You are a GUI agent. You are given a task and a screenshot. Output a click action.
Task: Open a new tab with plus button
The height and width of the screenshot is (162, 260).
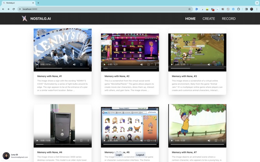coord(38,3)
